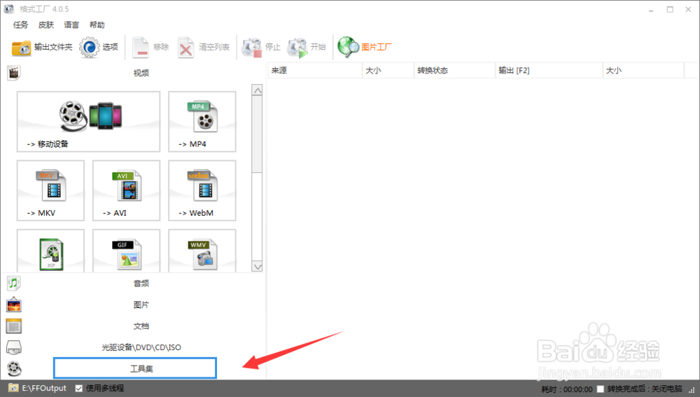Click the Document category icon
This screenshot has height=397, width=700.
[x=14, y=326]
